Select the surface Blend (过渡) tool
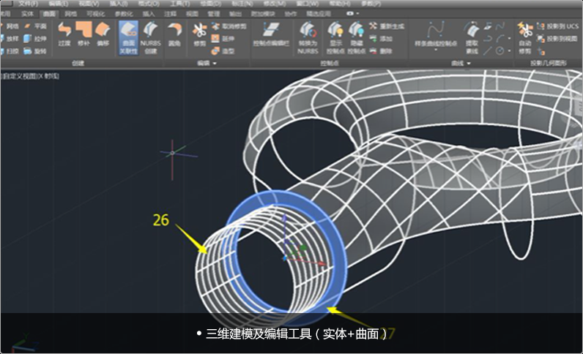The width and height of the screenshot is (583, 354). (64, 34)
